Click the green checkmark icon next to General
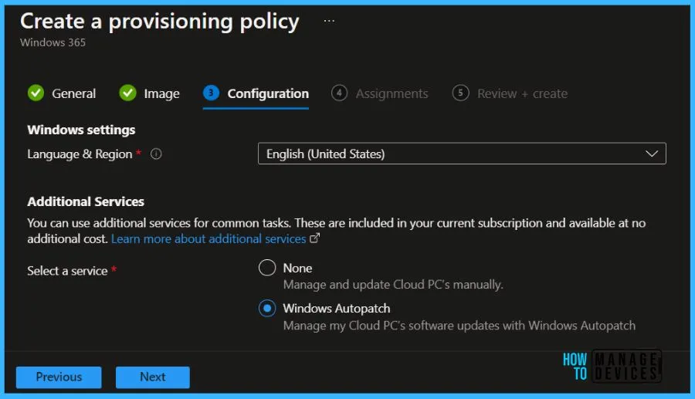This screenshot has height=399, width=695. (x=36, y=93)
